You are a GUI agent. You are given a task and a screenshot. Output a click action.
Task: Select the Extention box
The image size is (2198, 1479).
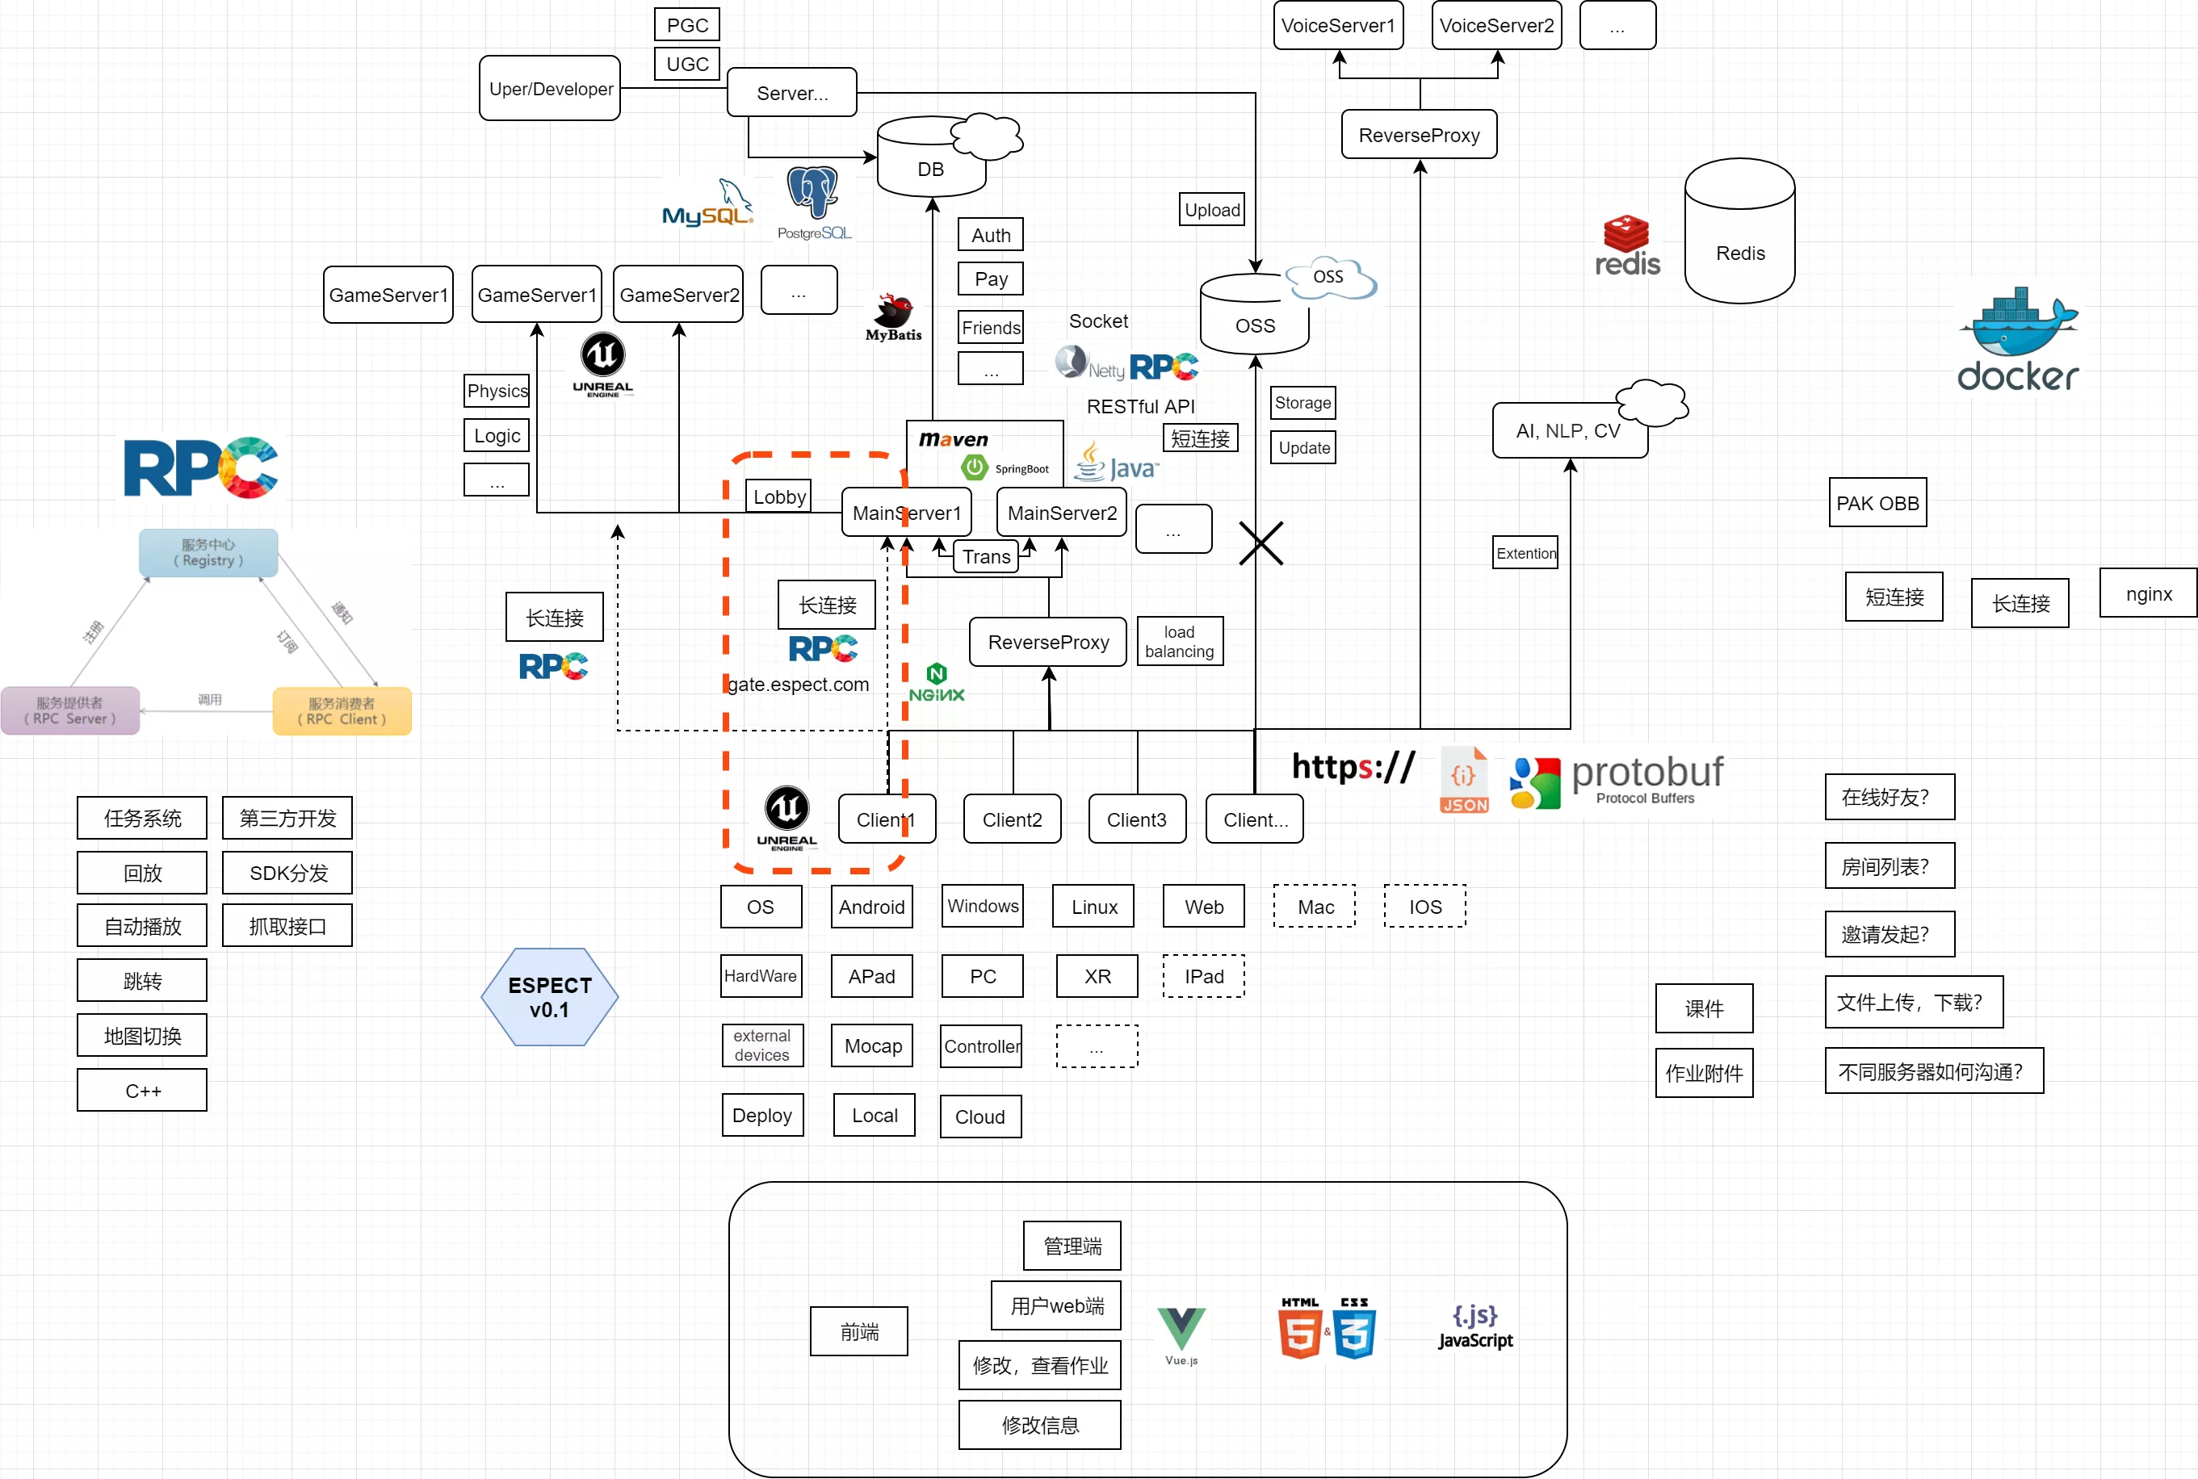(1525, 553)
